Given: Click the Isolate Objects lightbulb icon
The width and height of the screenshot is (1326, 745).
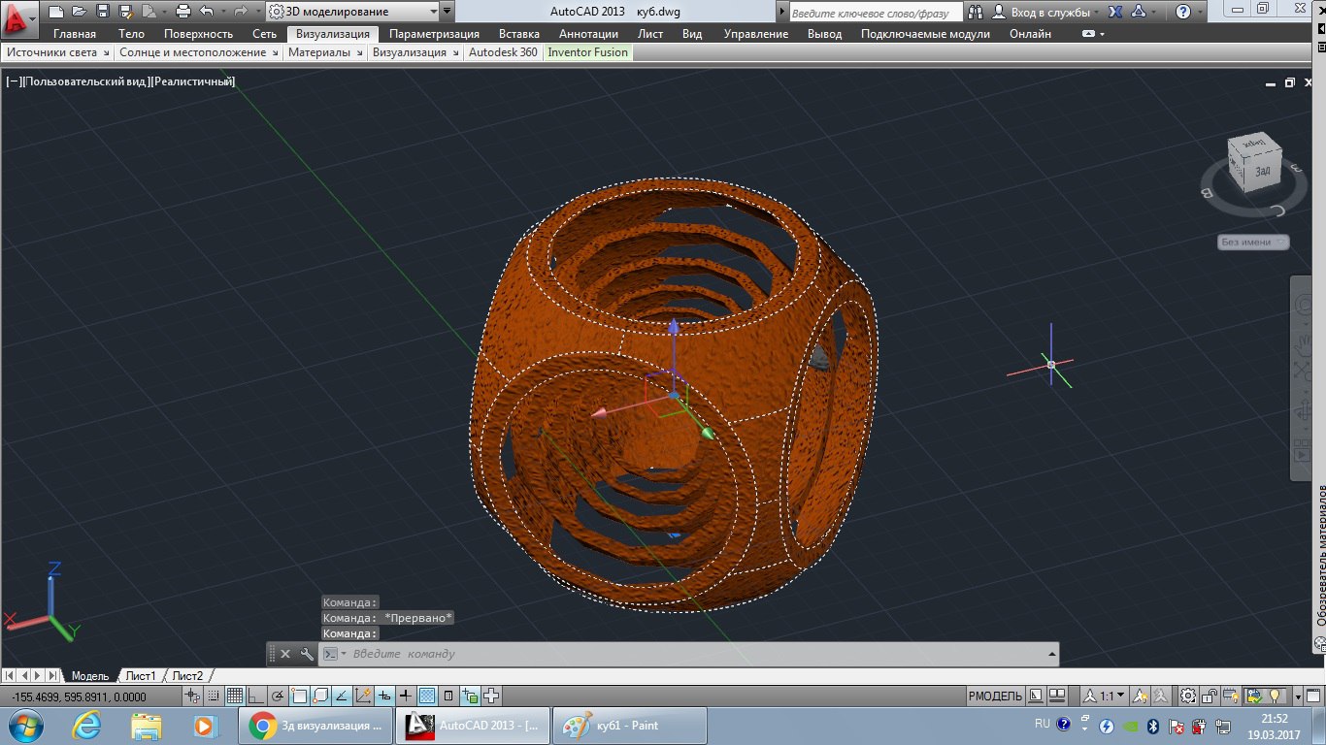Looking at the screenshot, I should (x=1275, y=696).
